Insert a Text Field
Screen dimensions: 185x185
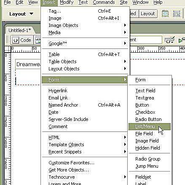click(x=150, y=91)
